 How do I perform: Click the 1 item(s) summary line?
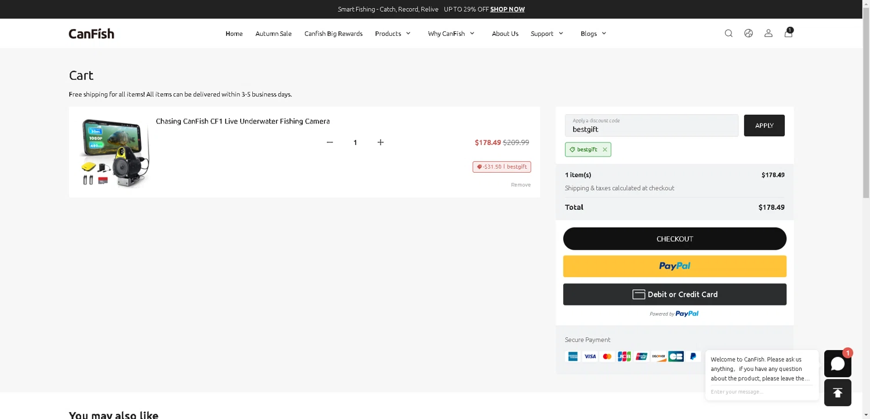tap(675, 175)
